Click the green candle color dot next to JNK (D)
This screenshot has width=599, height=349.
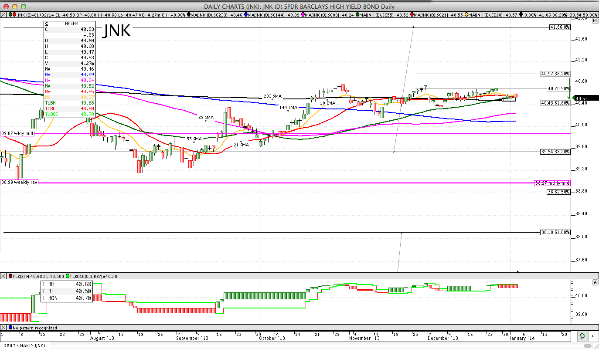[x=10, y=14]
